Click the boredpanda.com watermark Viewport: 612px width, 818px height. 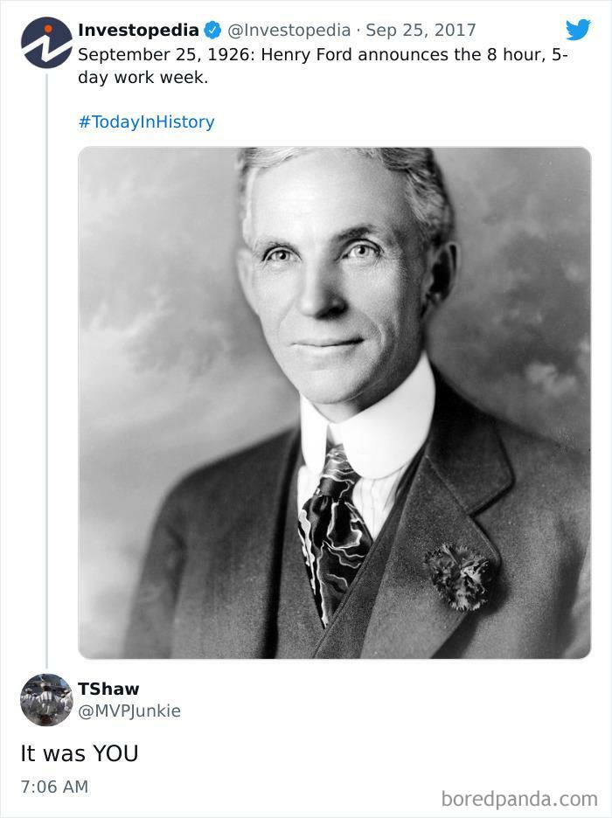coord(519,798)
